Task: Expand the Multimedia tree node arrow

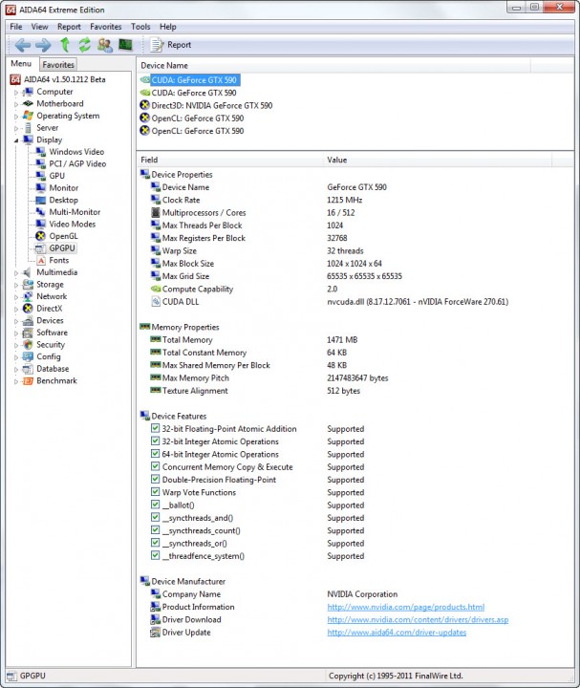Action: coord(16,273)
